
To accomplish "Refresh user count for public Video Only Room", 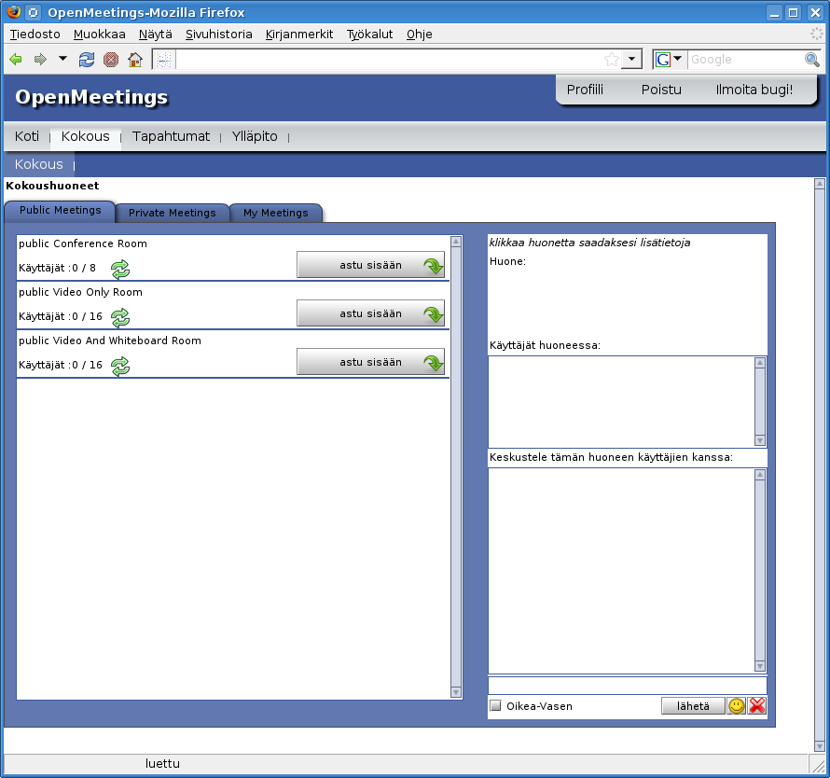I will click(x=120, y=317).
